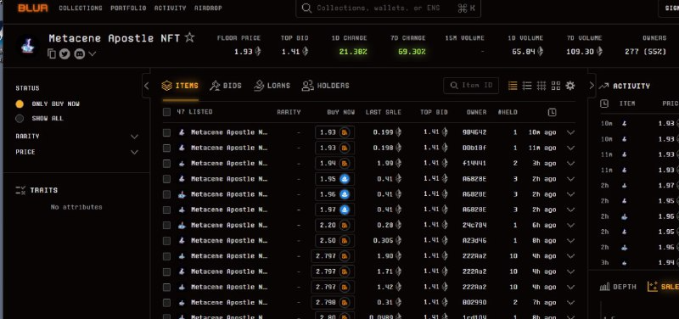Click the Traits filter icon
The height and width of the screenshot is (319, 679).
pos(20,190)
